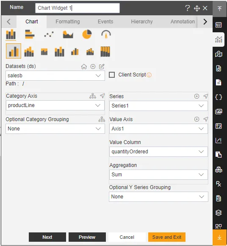
Task: Select the horizontal bar chart type icon
Action: point(30,34)
